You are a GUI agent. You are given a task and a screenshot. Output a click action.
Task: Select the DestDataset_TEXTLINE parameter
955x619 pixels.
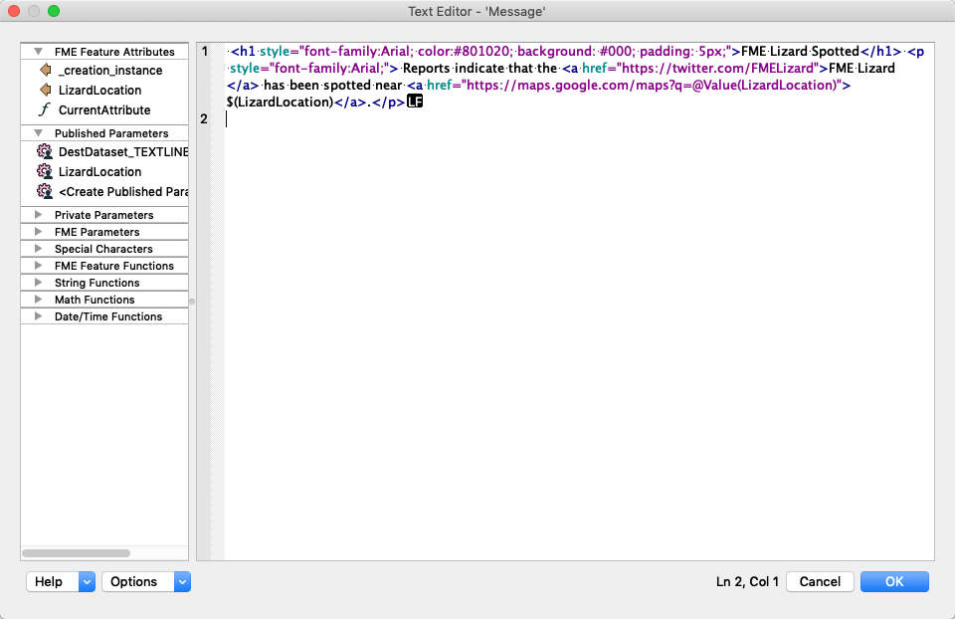coord(123,151)
